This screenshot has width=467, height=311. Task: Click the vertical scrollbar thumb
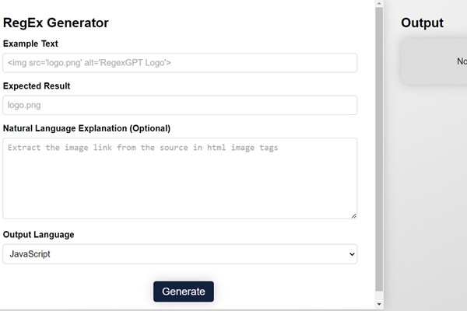[379, 148]
